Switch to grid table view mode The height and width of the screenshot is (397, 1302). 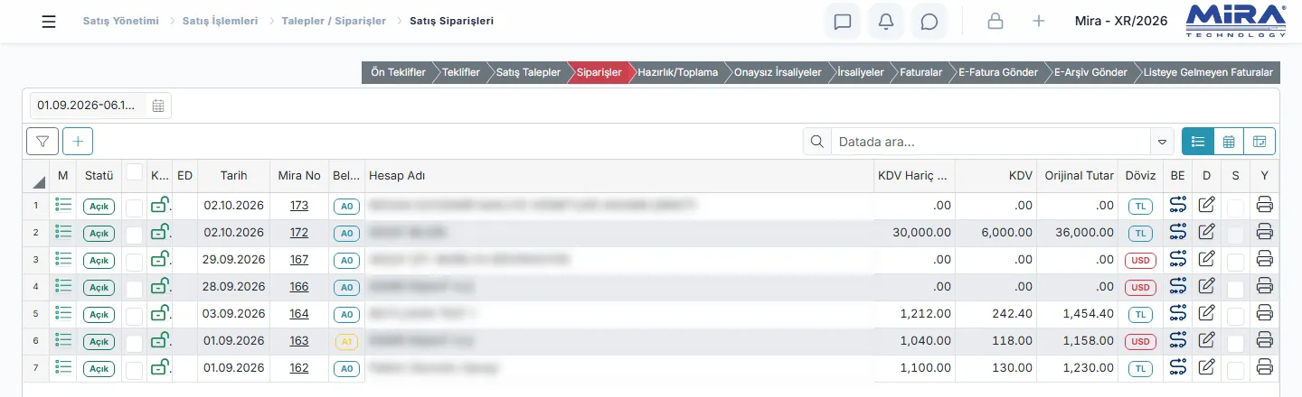coord(1229,141)
